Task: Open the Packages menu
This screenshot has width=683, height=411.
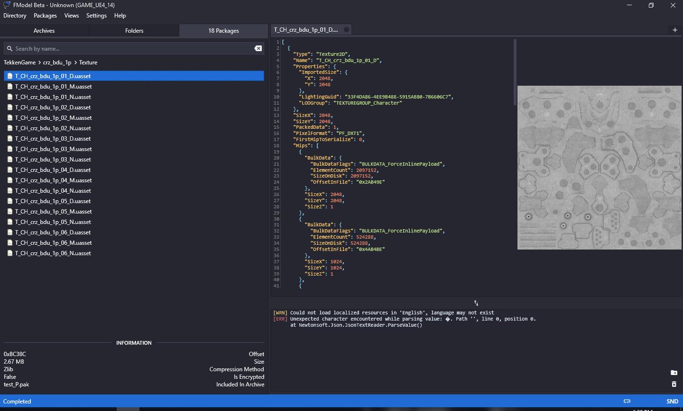Action: point(45,16)
